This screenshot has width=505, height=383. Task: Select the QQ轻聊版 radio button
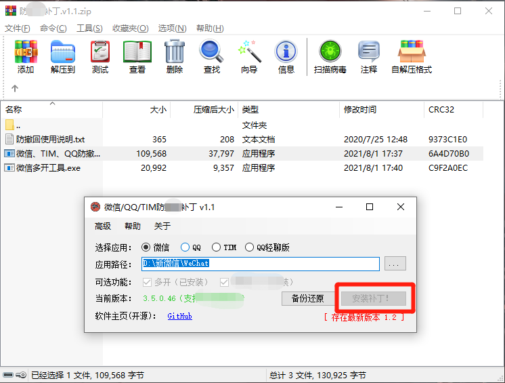point(249,247)
